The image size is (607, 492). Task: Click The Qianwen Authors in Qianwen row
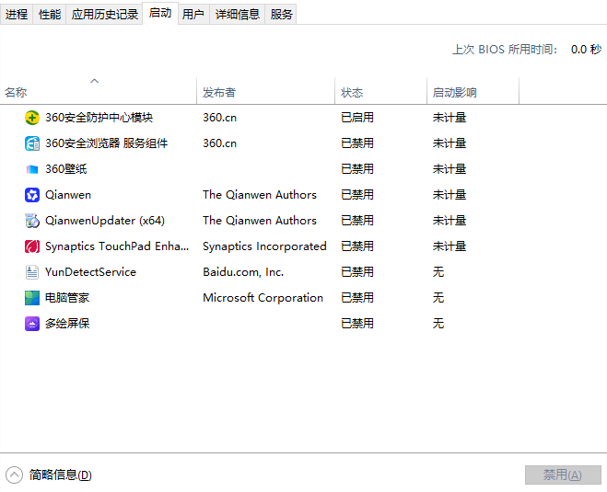[260, 195]
